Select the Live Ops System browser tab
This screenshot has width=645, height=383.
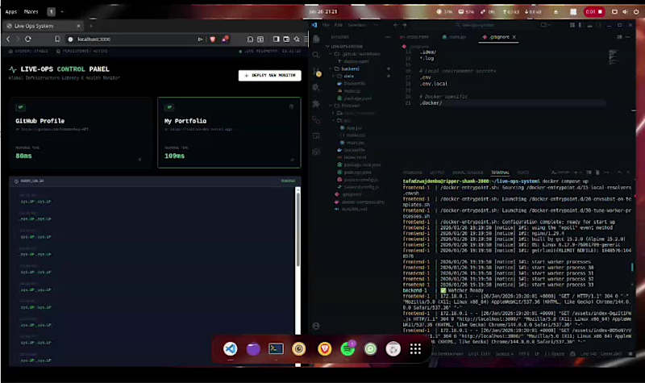pyautogui.click(x=43, y=26)
